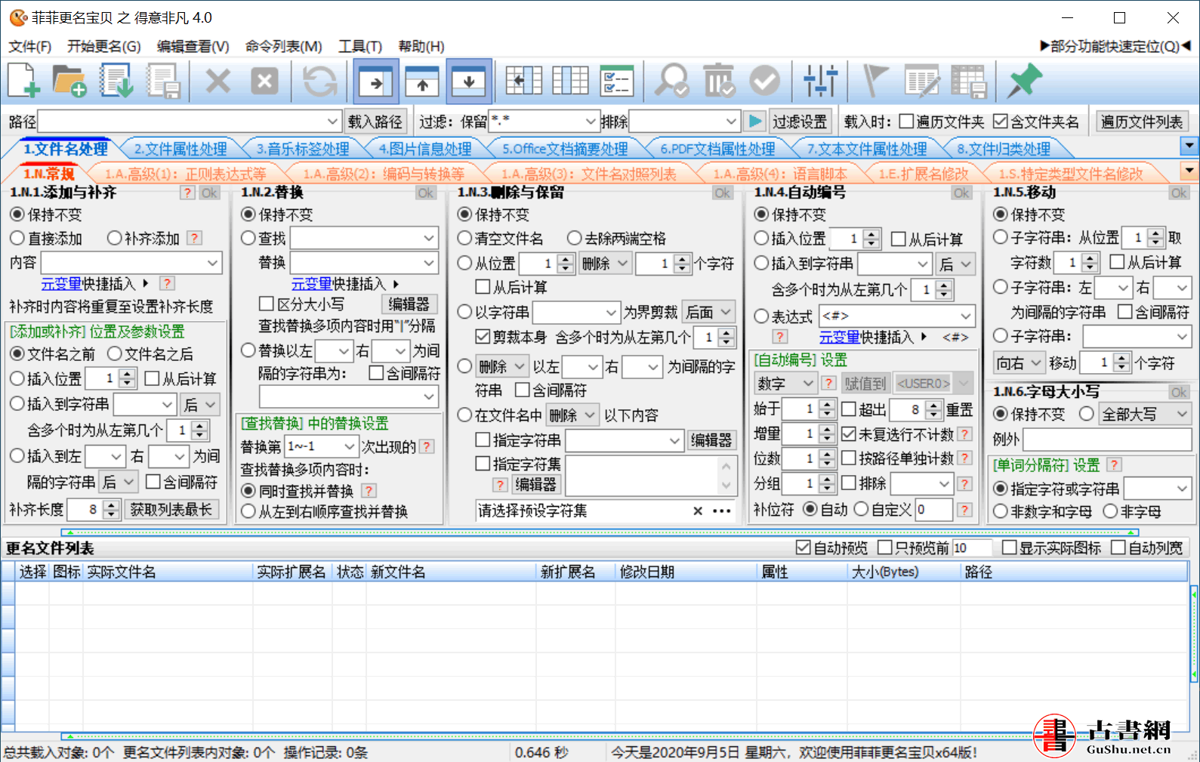1200x762 pixels.
Task: Click the 例外 exception input field
Action: coord(1107,439)
